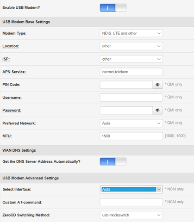This screenshot has height=222, width=194.
Task: Expand the Select Interface dropdown
Action: [x=131, y=189]
